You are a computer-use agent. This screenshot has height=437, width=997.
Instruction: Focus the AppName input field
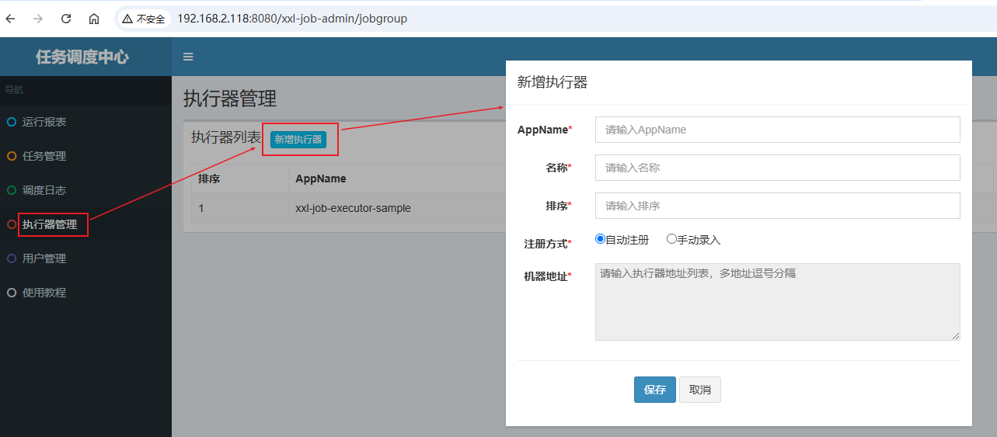tap(778, 130)
